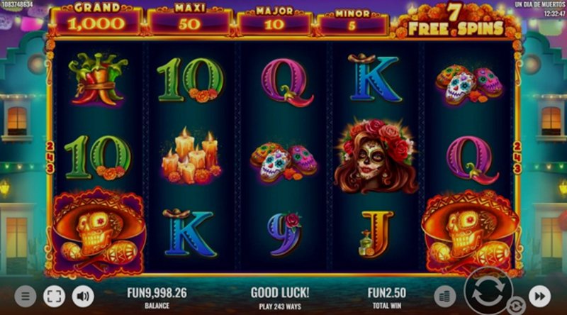
Task: Select the Maxi 50 jackpot panel
Action: [189, 21]
